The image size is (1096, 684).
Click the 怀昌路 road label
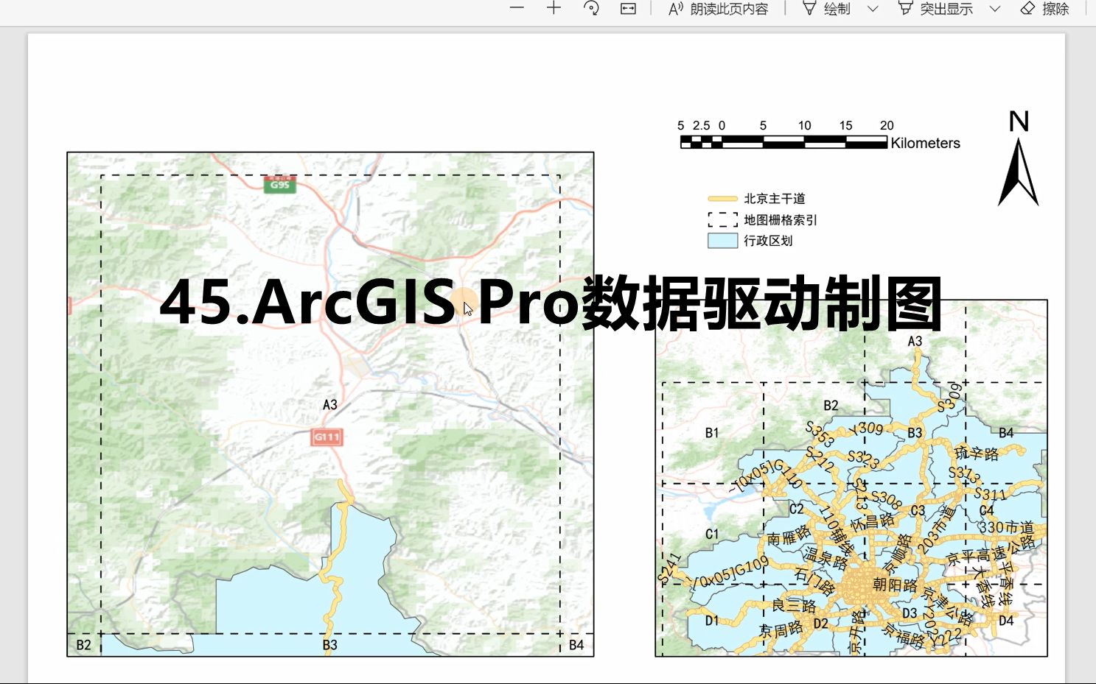(x=872, y=522)
